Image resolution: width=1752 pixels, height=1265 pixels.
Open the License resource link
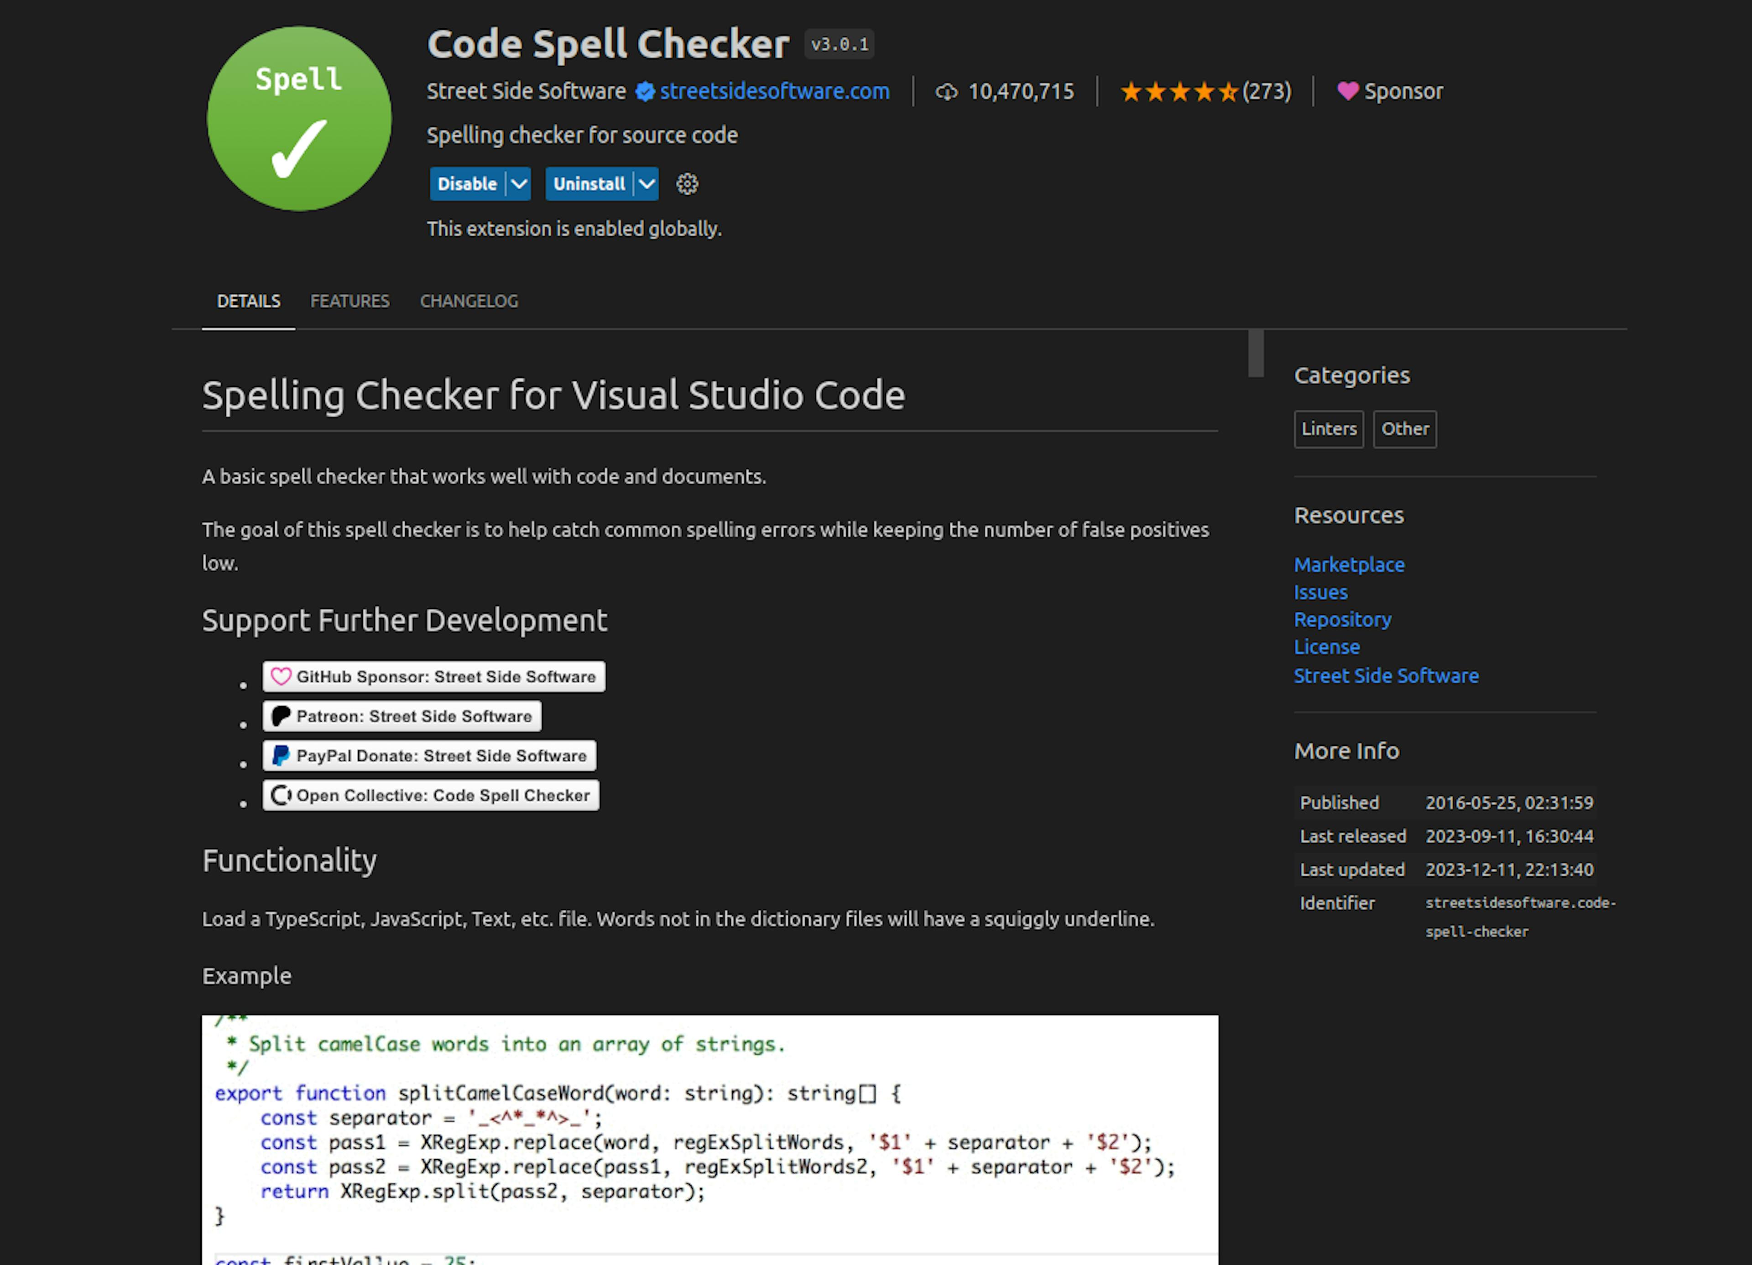click(1327, 647)
